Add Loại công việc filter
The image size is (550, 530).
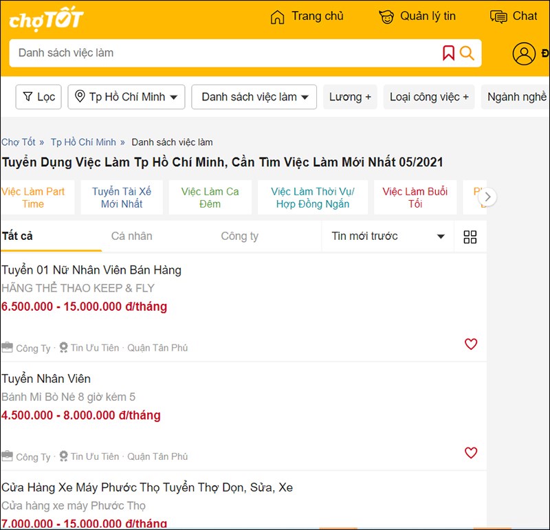(429, 97)
